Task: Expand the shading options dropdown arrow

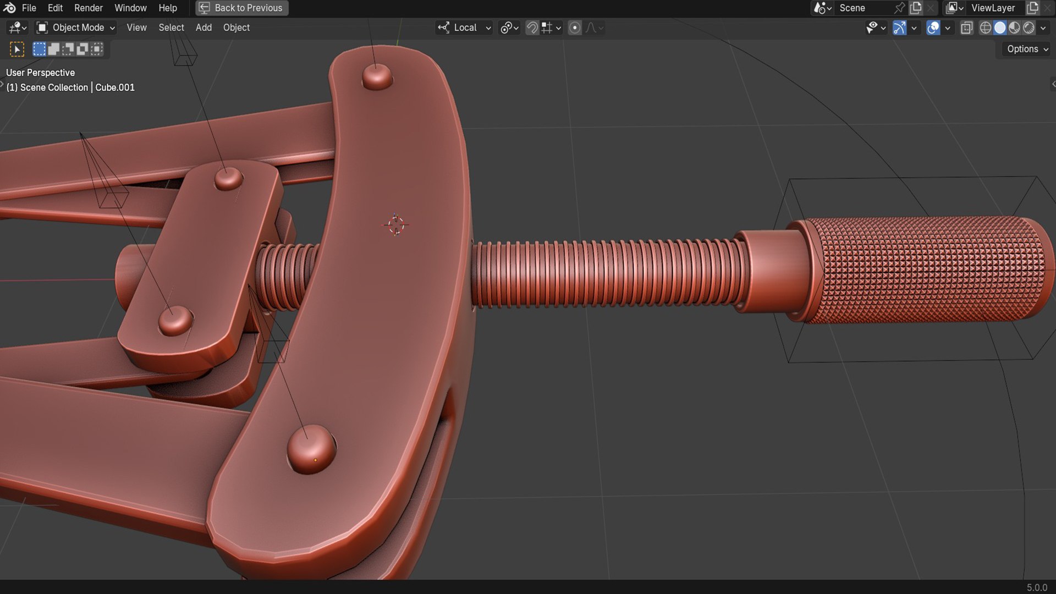Action: (1043, 28)
